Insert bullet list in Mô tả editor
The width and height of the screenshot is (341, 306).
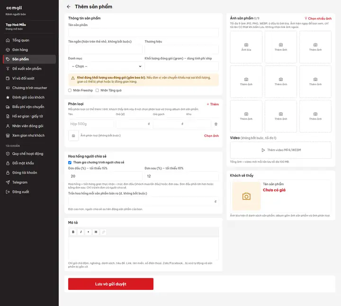[88, 232]
